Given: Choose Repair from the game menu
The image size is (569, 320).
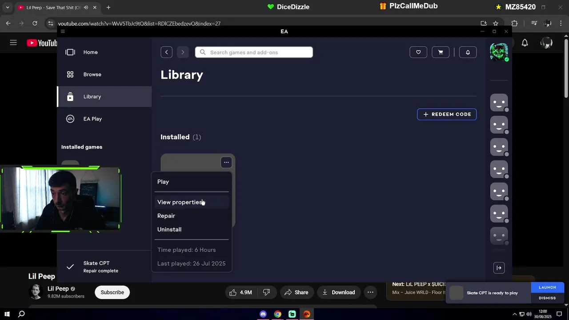Looking at the screenshot, I should [192, 216].
